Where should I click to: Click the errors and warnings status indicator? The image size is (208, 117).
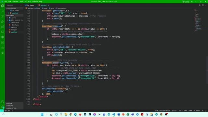tap(7, 110)
